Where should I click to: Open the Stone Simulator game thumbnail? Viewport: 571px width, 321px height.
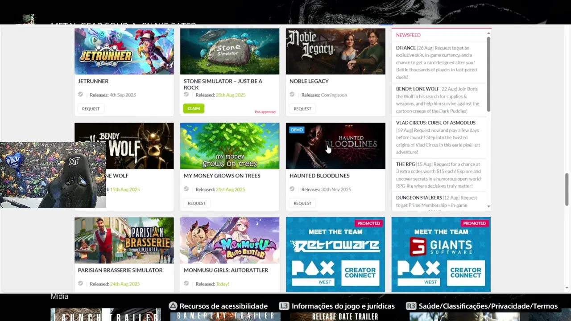(230, 51)
